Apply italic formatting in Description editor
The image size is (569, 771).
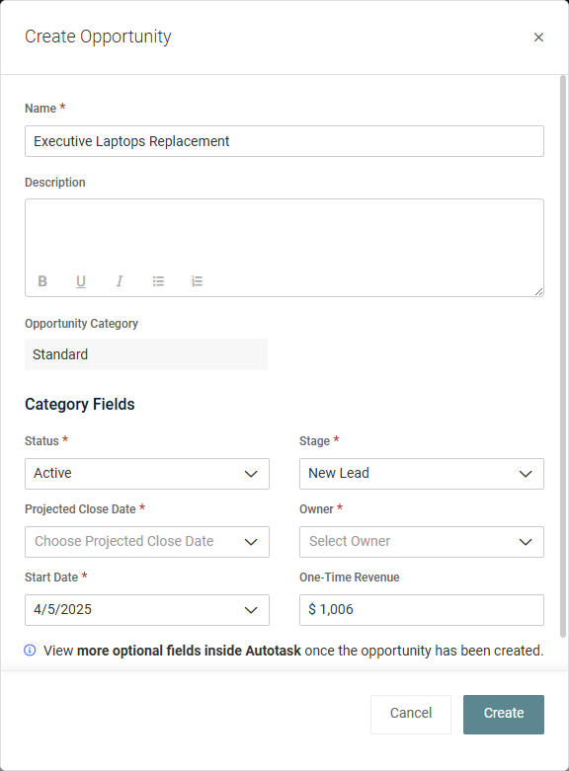(x=120, y=281)
